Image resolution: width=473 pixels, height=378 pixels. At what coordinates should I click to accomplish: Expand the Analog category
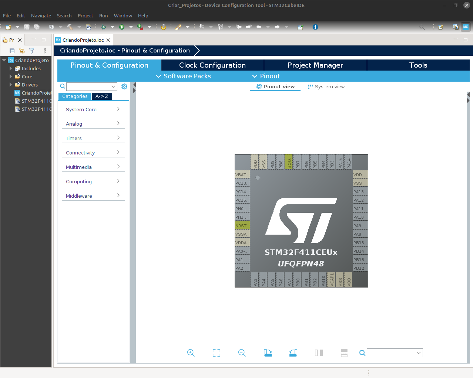coord(93,124)
